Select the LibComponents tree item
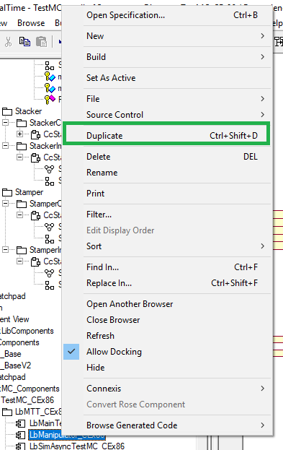 (x=27, y=331)
